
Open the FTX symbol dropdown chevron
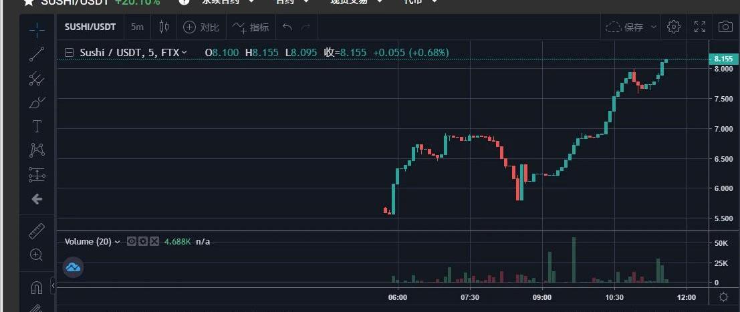(x=184, y=52)
